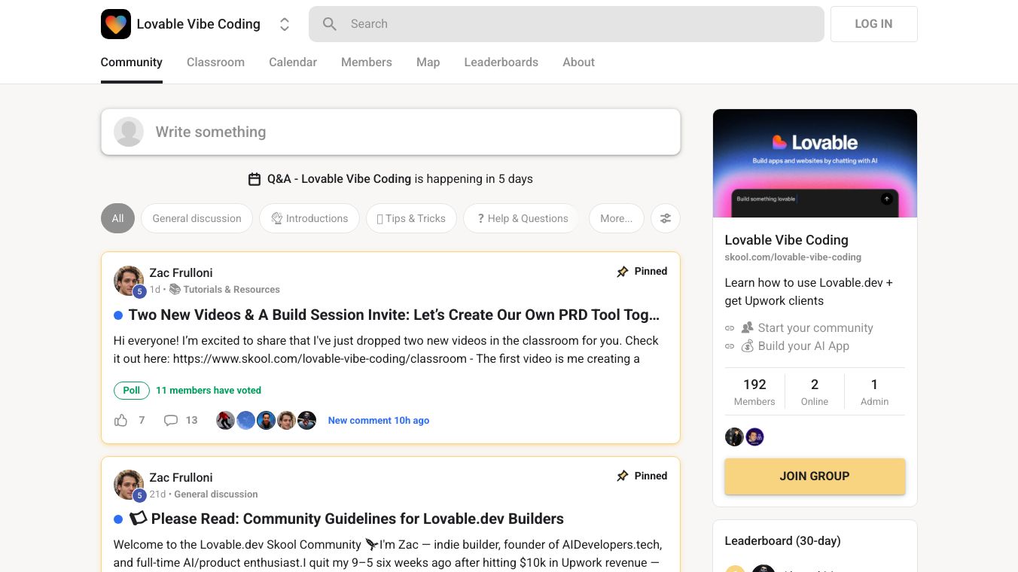
Task: Click Zac Frulloni's avatar on the first post
Action: (129, 281)
